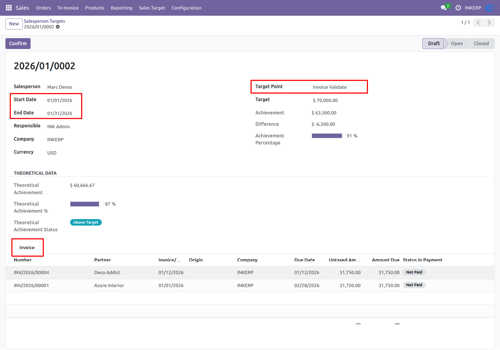Screen dimensions: 500x350
Task: Open the activities clock icon
Action: coord(458,8)
